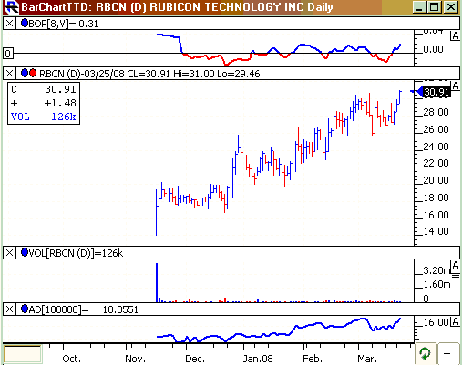462x365 pixels.
Task: Click the zero line 0 label on BOP pane
Action: pyautogui.click(x=8, y=54)
